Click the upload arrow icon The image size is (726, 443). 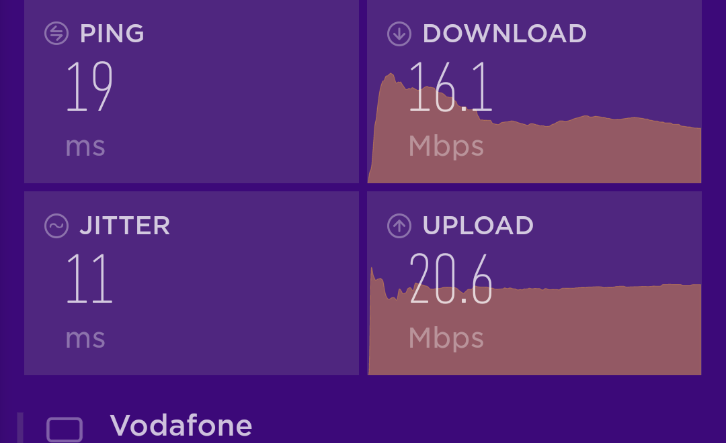point(399,226)
